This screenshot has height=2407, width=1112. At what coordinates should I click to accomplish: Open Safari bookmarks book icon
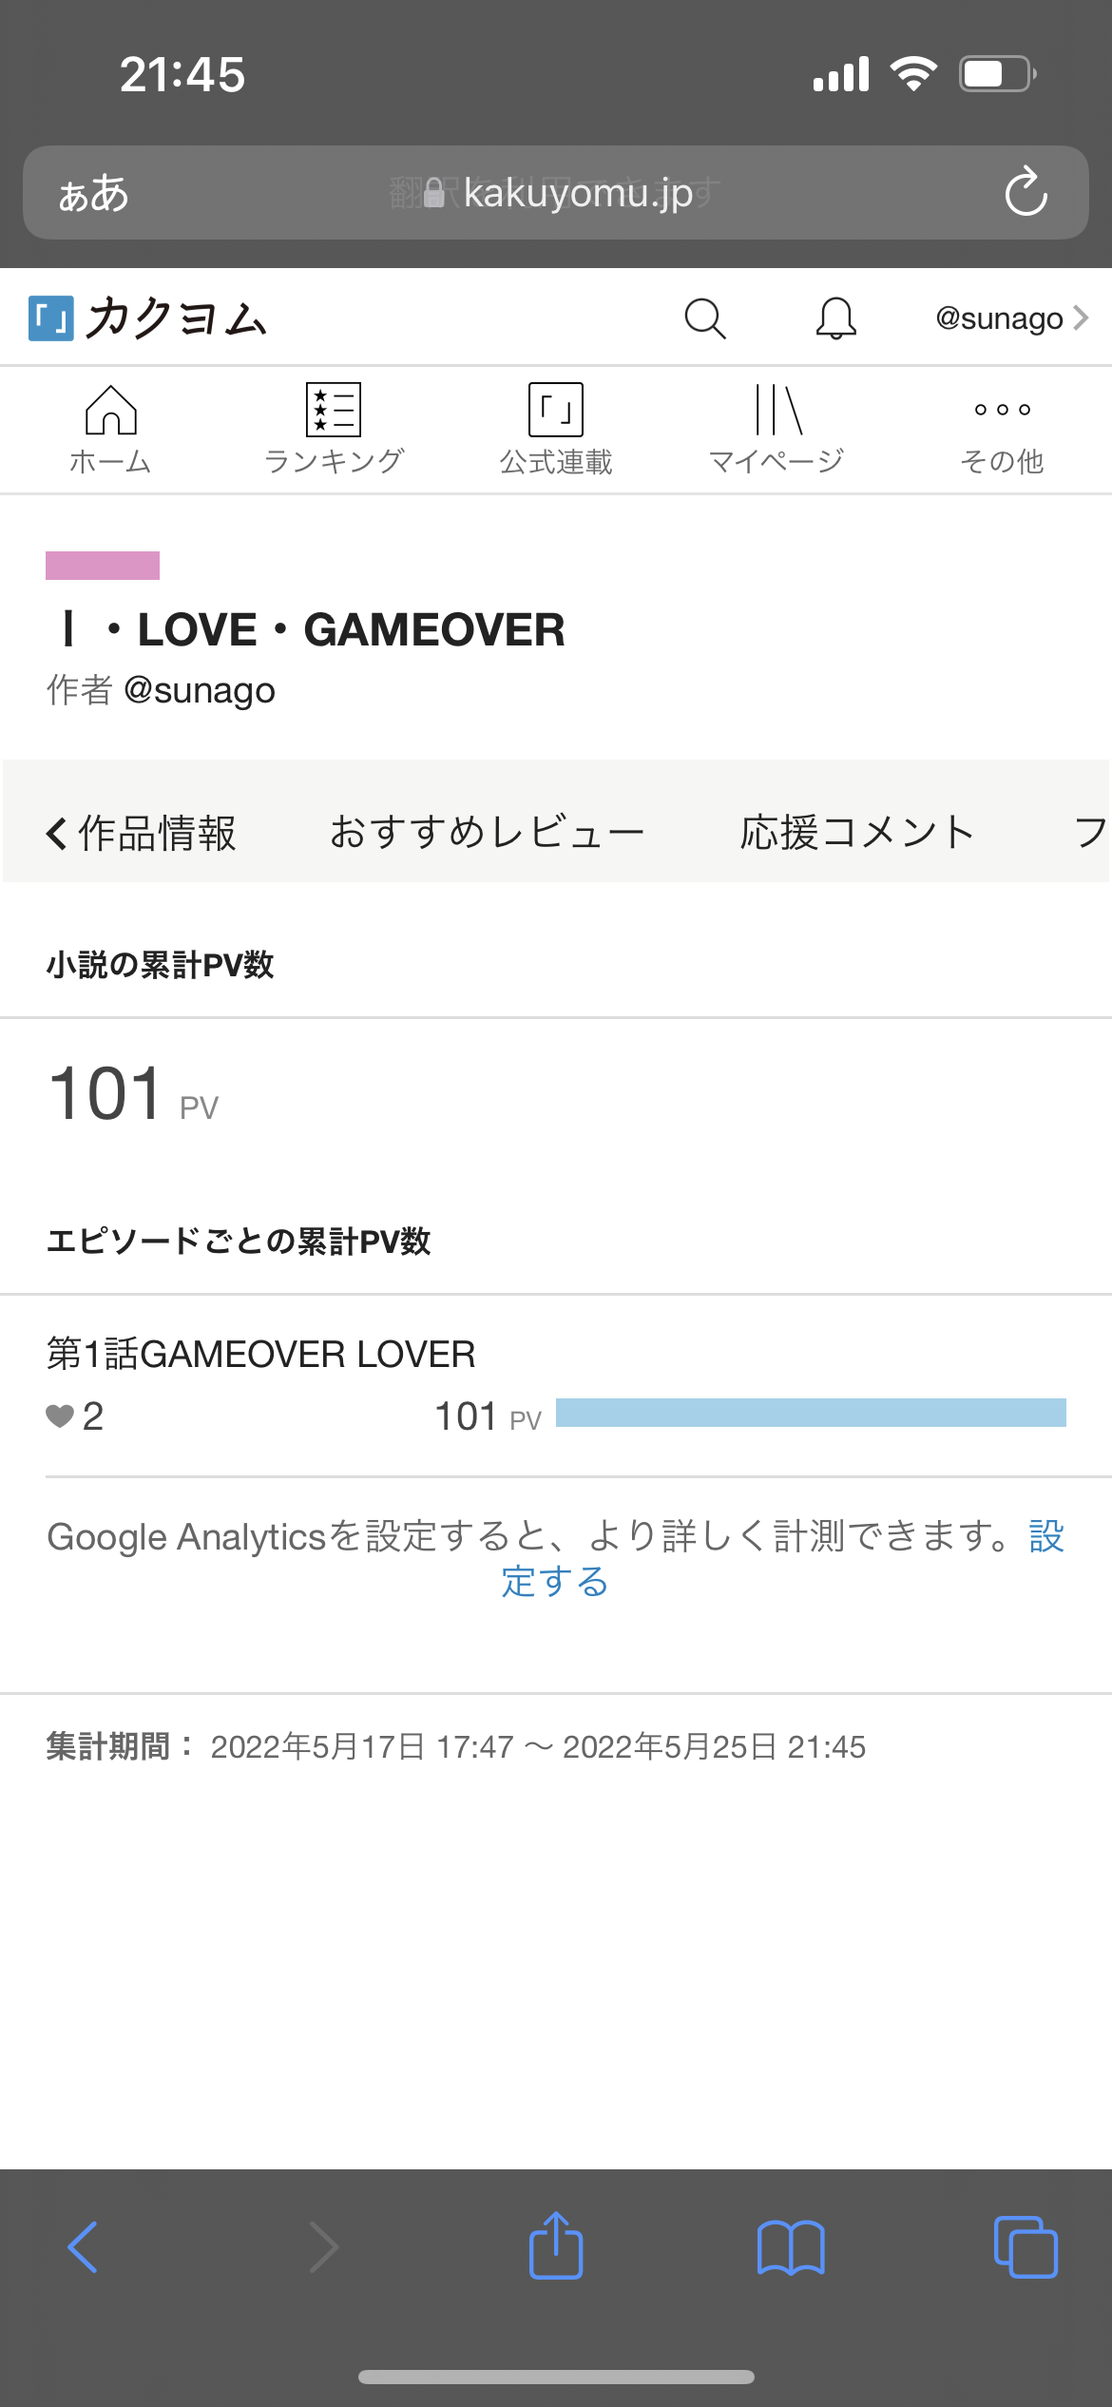pyautogui.click(x=791, y=2247)
